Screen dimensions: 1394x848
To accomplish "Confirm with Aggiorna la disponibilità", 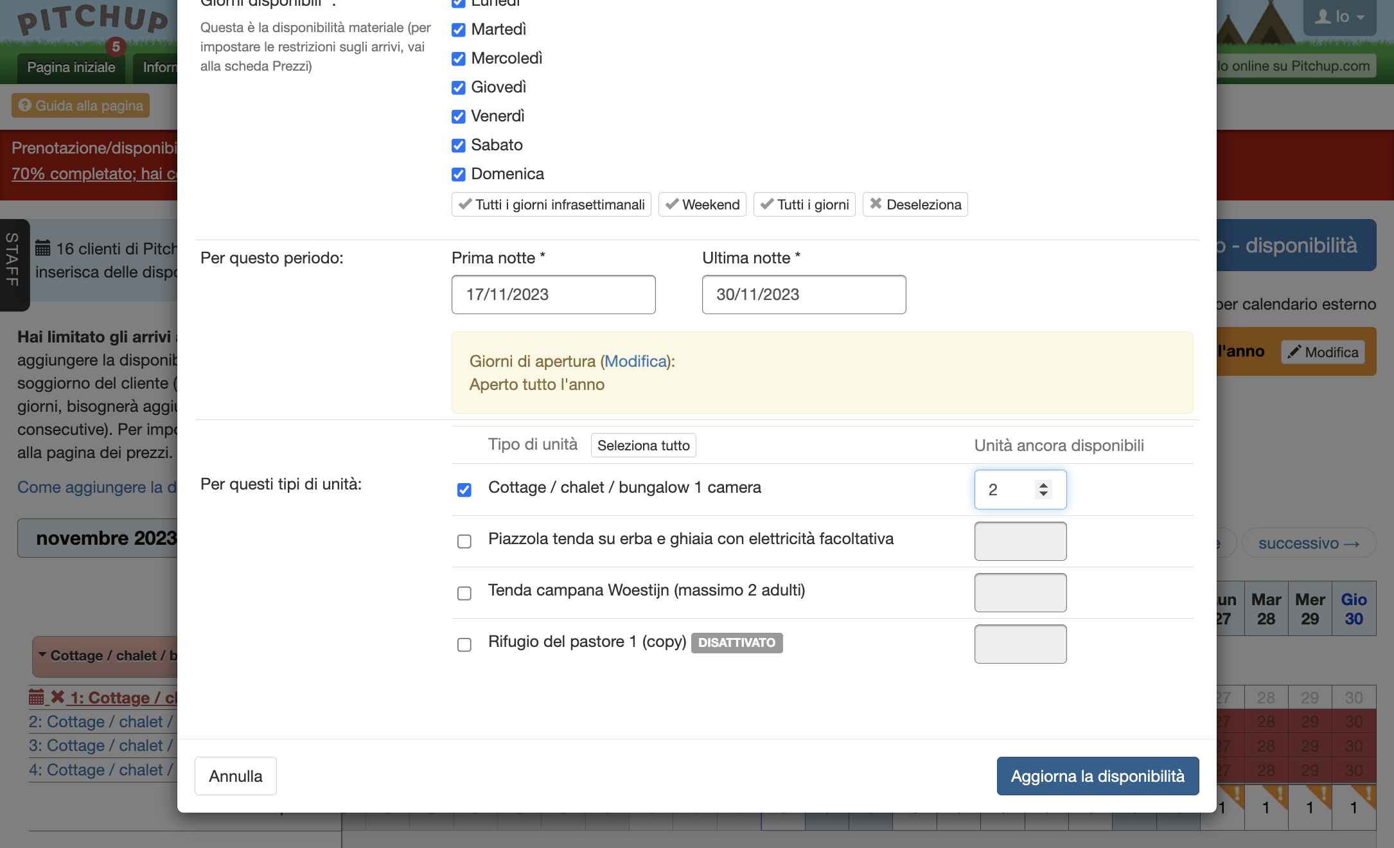I will pos(1097,776).
